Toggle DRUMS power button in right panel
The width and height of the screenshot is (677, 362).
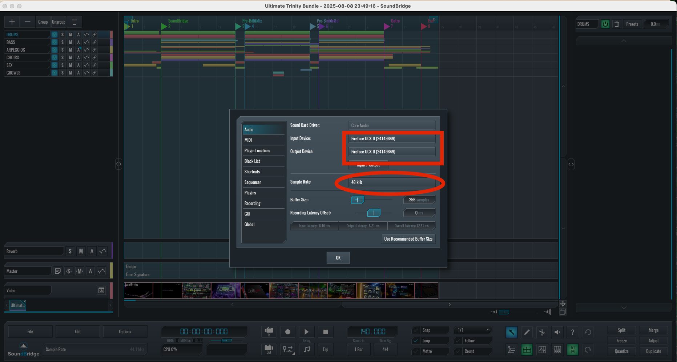coord(605,24)
